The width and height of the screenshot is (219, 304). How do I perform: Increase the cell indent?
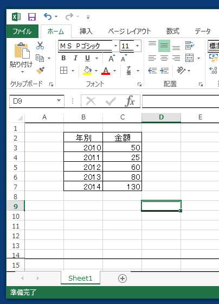pos(164,71)
